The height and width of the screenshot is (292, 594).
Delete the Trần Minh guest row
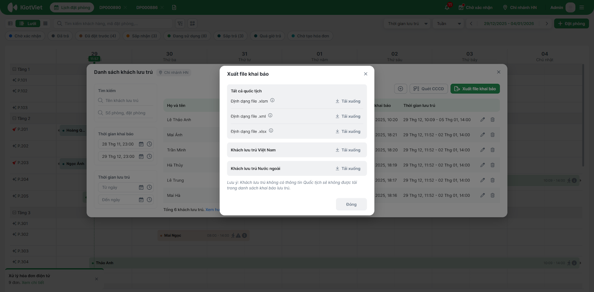[493, 150]
